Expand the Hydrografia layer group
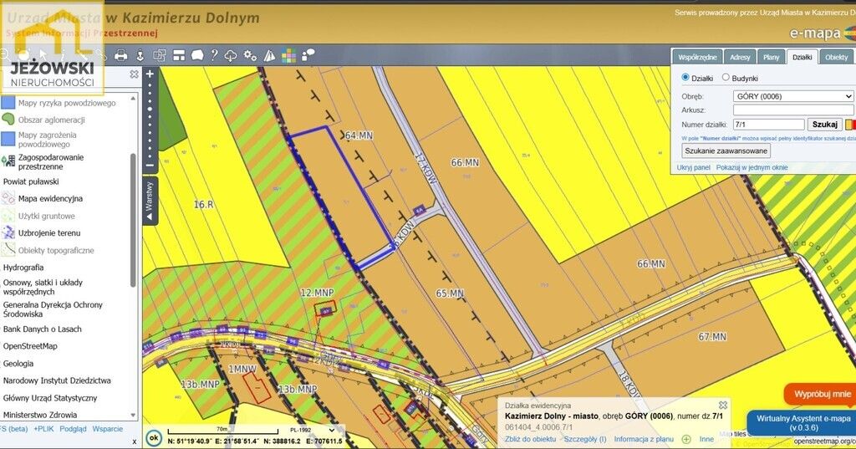The height and width of the screenshot is (449, 856). 23,267
